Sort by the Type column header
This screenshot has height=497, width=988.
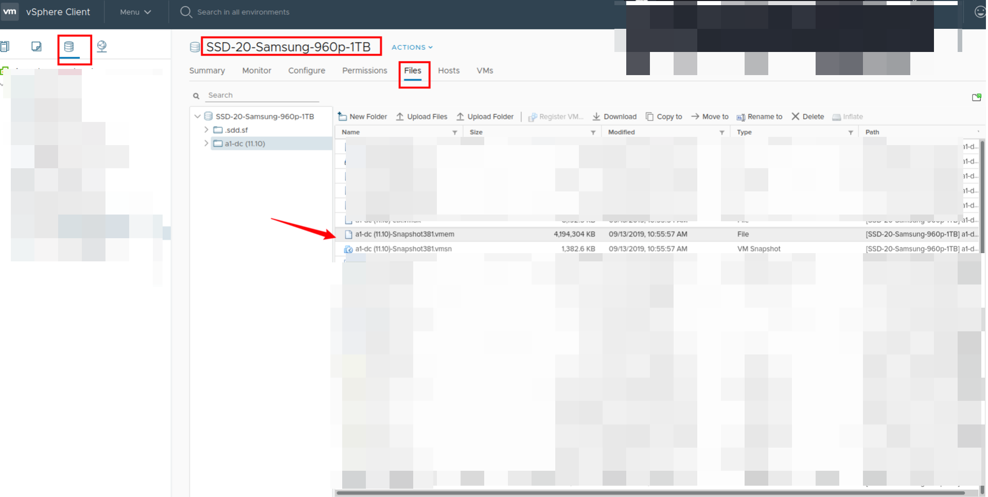click(744, 132)
